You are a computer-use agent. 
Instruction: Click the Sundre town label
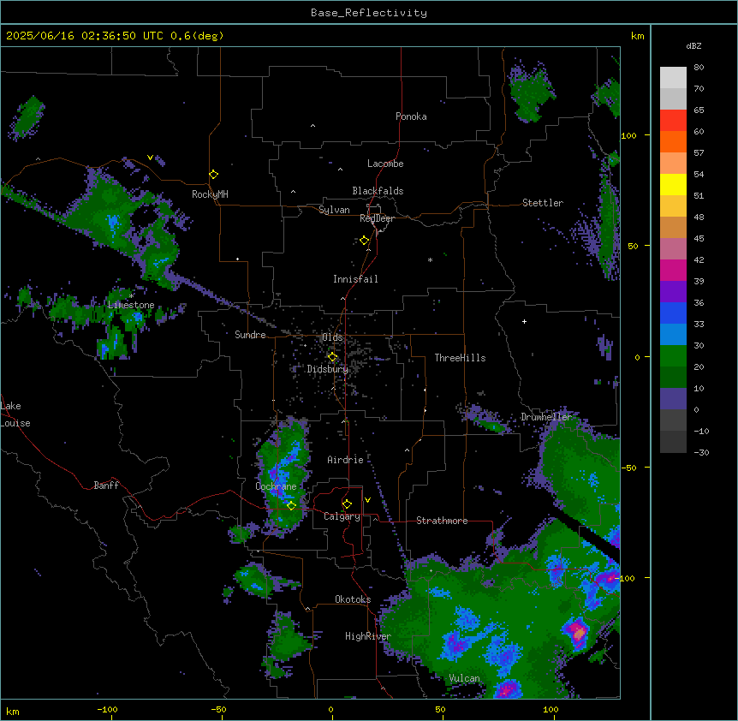[250, 335]
